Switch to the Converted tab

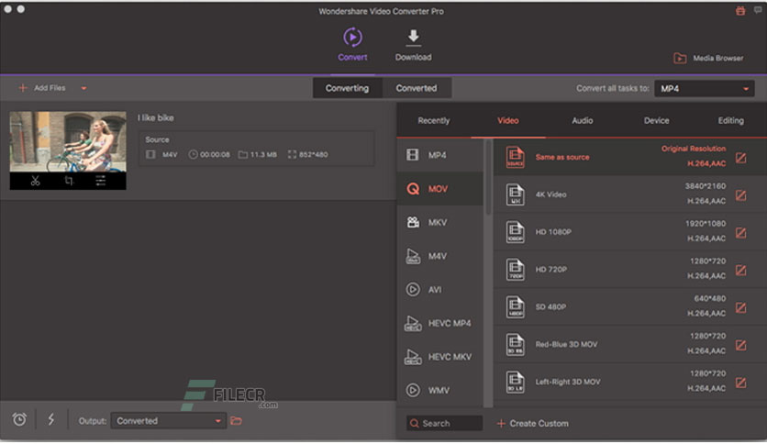pyautogui.click(x=417, y=88)
